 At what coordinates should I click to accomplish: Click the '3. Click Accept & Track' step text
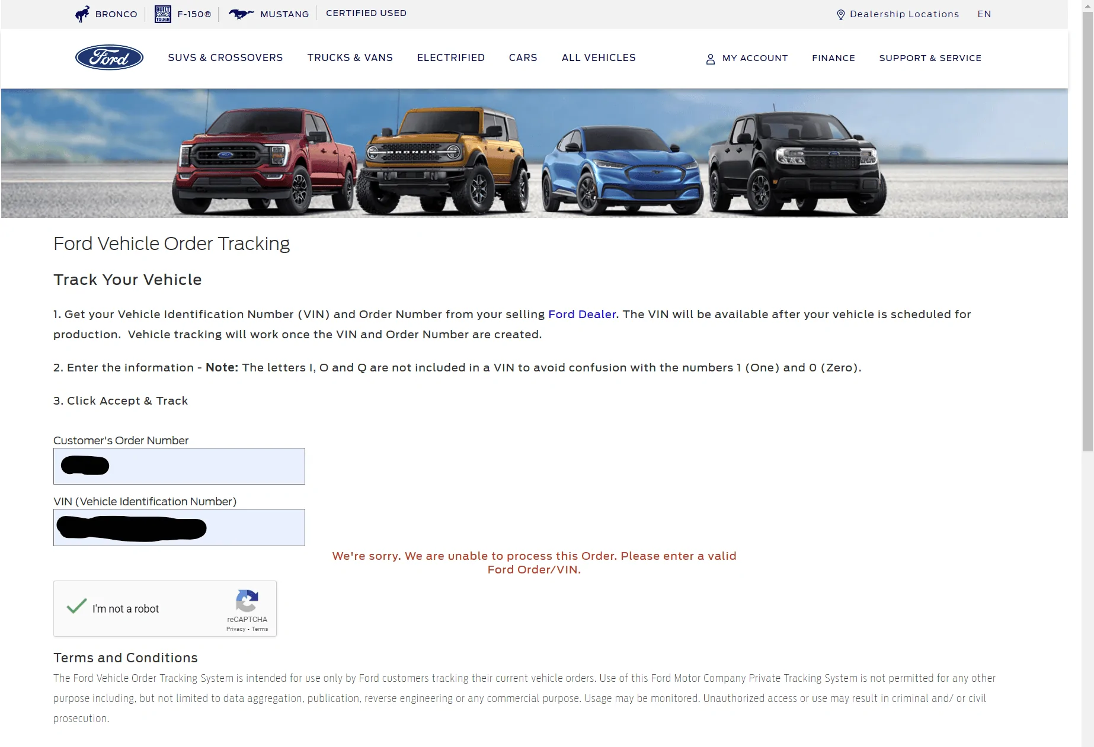coord(120,401)
